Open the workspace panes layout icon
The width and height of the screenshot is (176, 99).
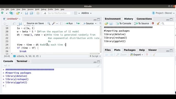76,13
